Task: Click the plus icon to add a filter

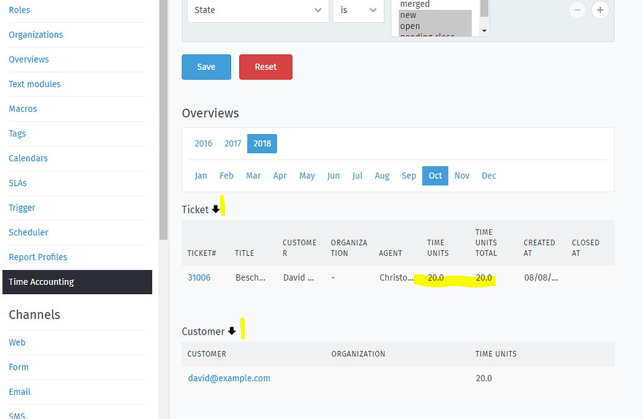Action: click(x=600, y=11)
